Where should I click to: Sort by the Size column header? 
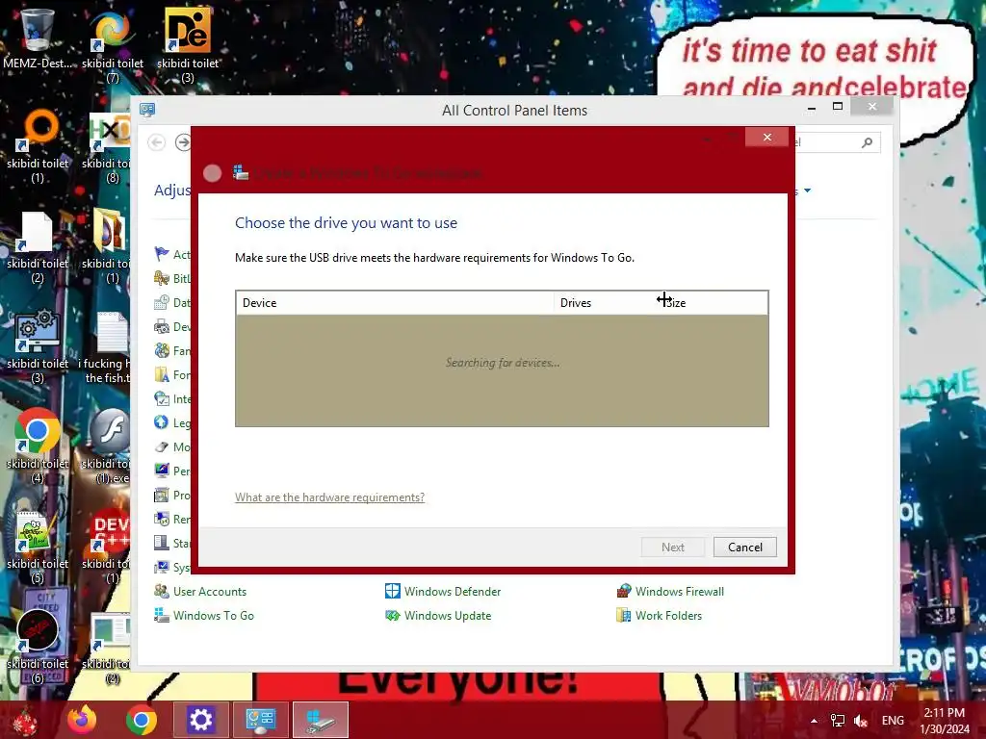pos(714,303)
